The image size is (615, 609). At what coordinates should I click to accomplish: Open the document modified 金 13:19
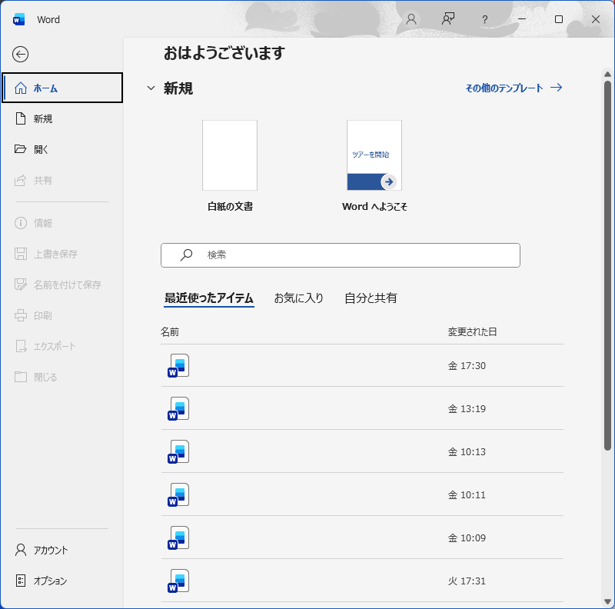(x=362, y=408)
